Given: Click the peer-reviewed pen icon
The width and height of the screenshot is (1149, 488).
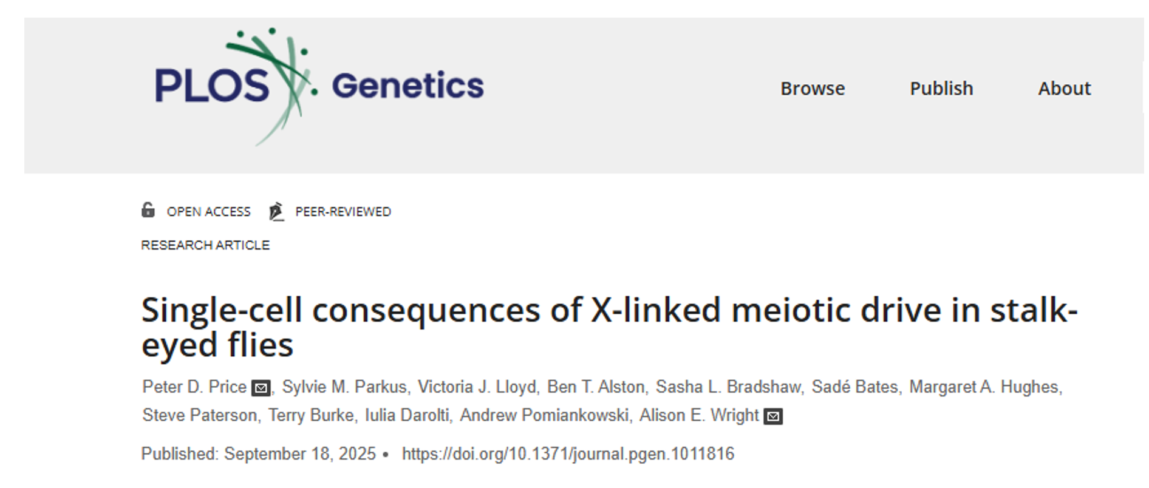Looking at the screenshot, I should [x=276, y=211].
